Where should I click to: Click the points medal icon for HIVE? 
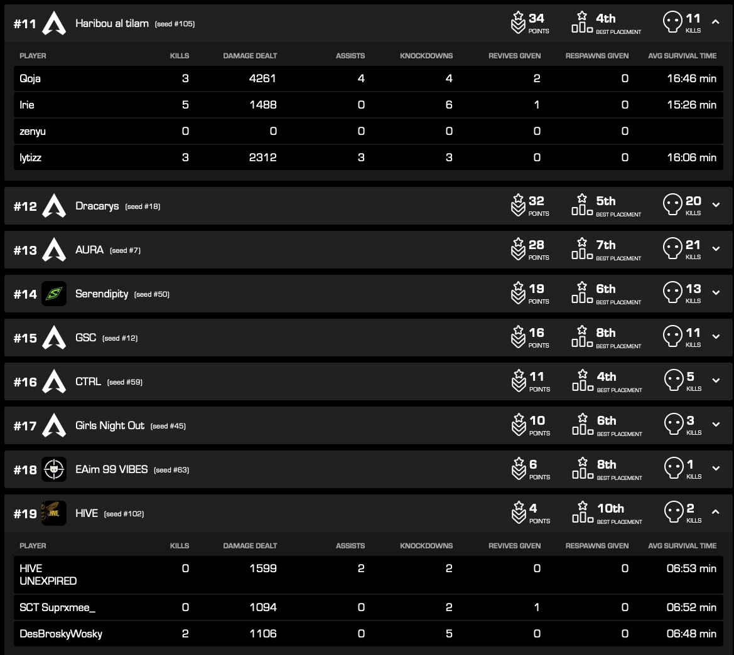pyautogui.click(x=519, y=513)
